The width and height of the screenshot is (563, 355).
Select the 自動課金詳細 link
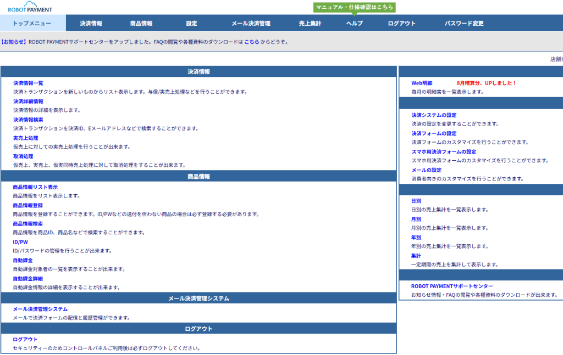28,279
